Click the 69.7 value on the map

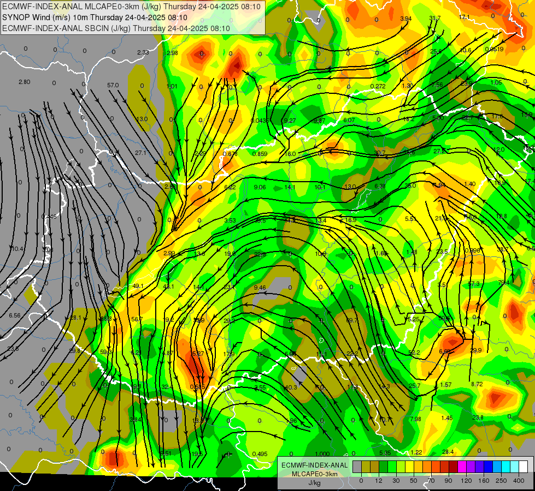click(x=352, y=320)
